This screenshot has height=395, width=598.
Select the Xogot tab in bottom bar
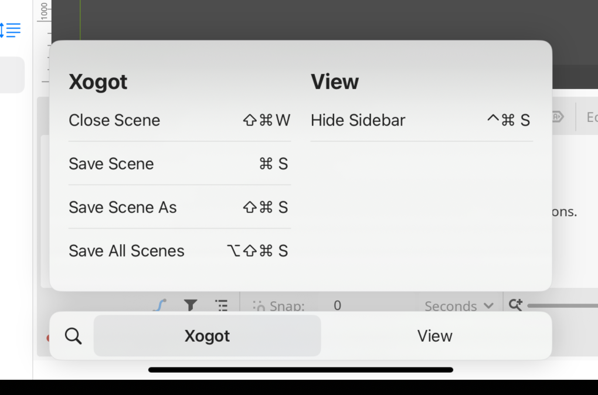click(x=207, y=336)
